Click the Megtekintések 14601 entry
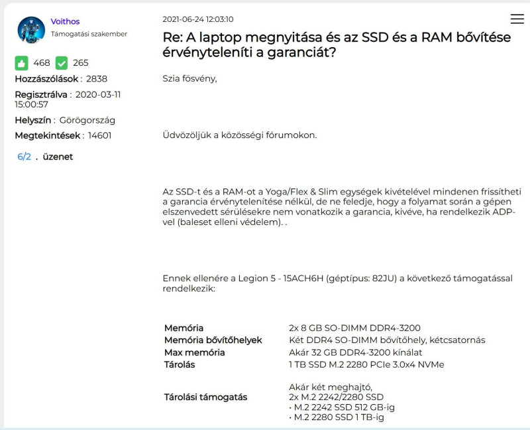 click(63, 136)
